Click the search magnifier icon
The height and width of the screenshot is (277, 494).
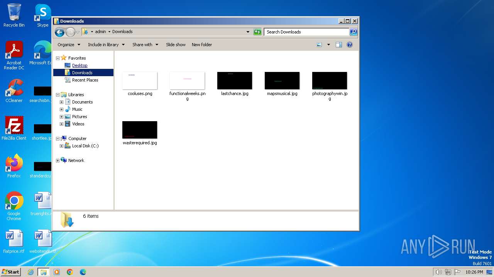coord(353,32)
